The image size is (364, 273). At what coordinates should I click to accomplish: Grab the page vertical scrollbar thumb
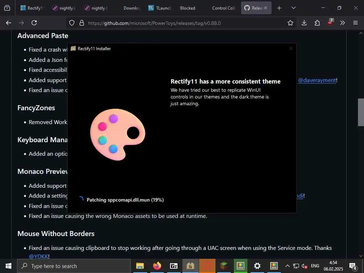pos(361,112)
